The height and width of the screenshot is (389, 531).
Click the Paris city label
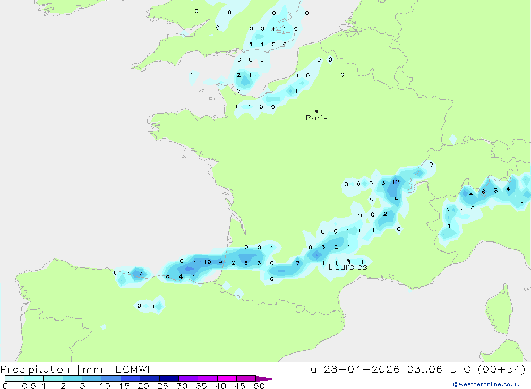click(x=316, y=118)
